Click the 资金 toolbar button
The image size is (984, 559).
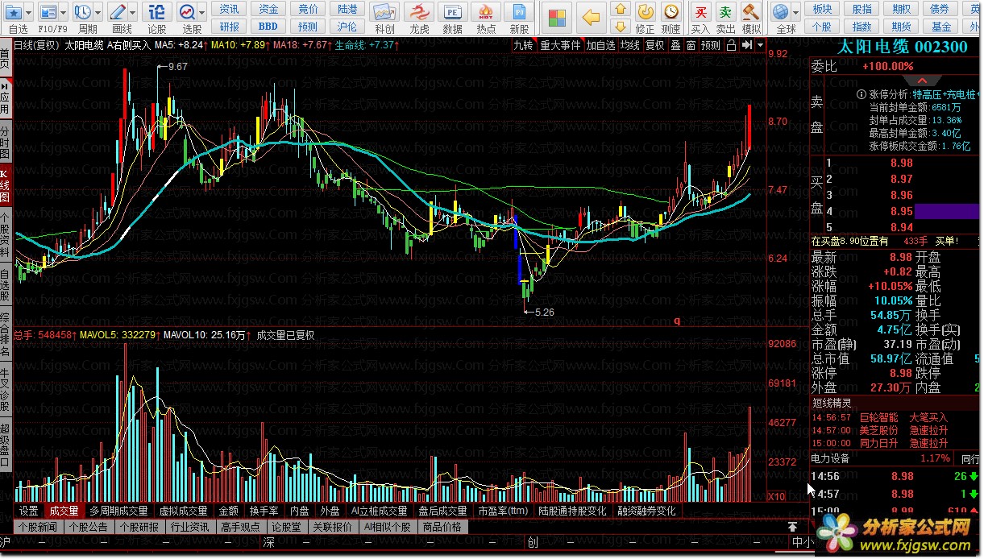[268, 9]
